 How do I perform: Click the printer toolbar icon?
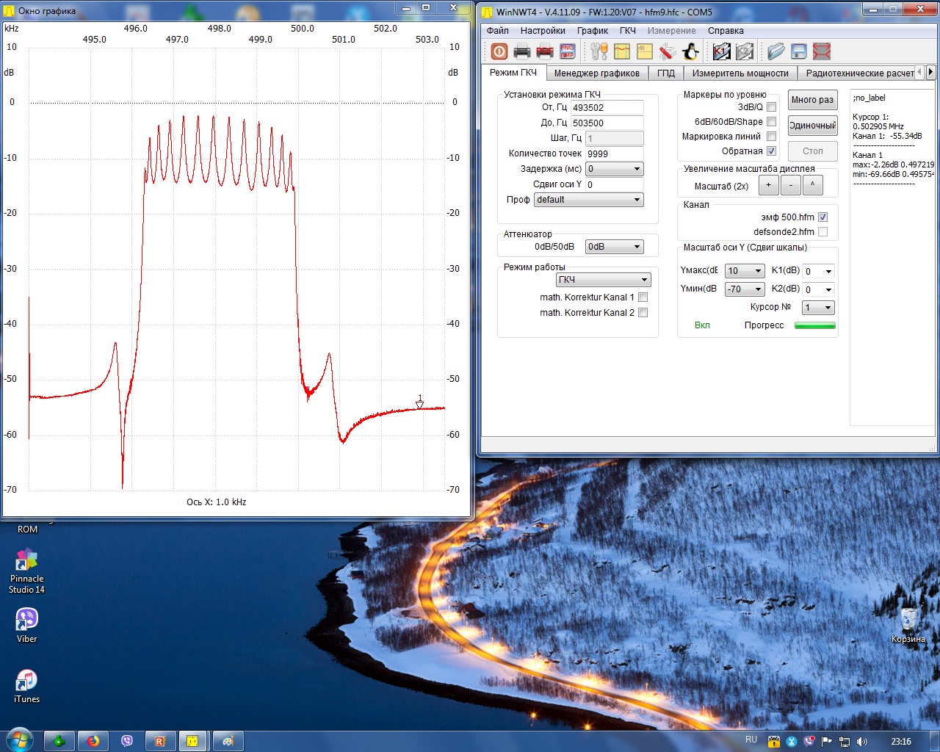click(522, 51)
